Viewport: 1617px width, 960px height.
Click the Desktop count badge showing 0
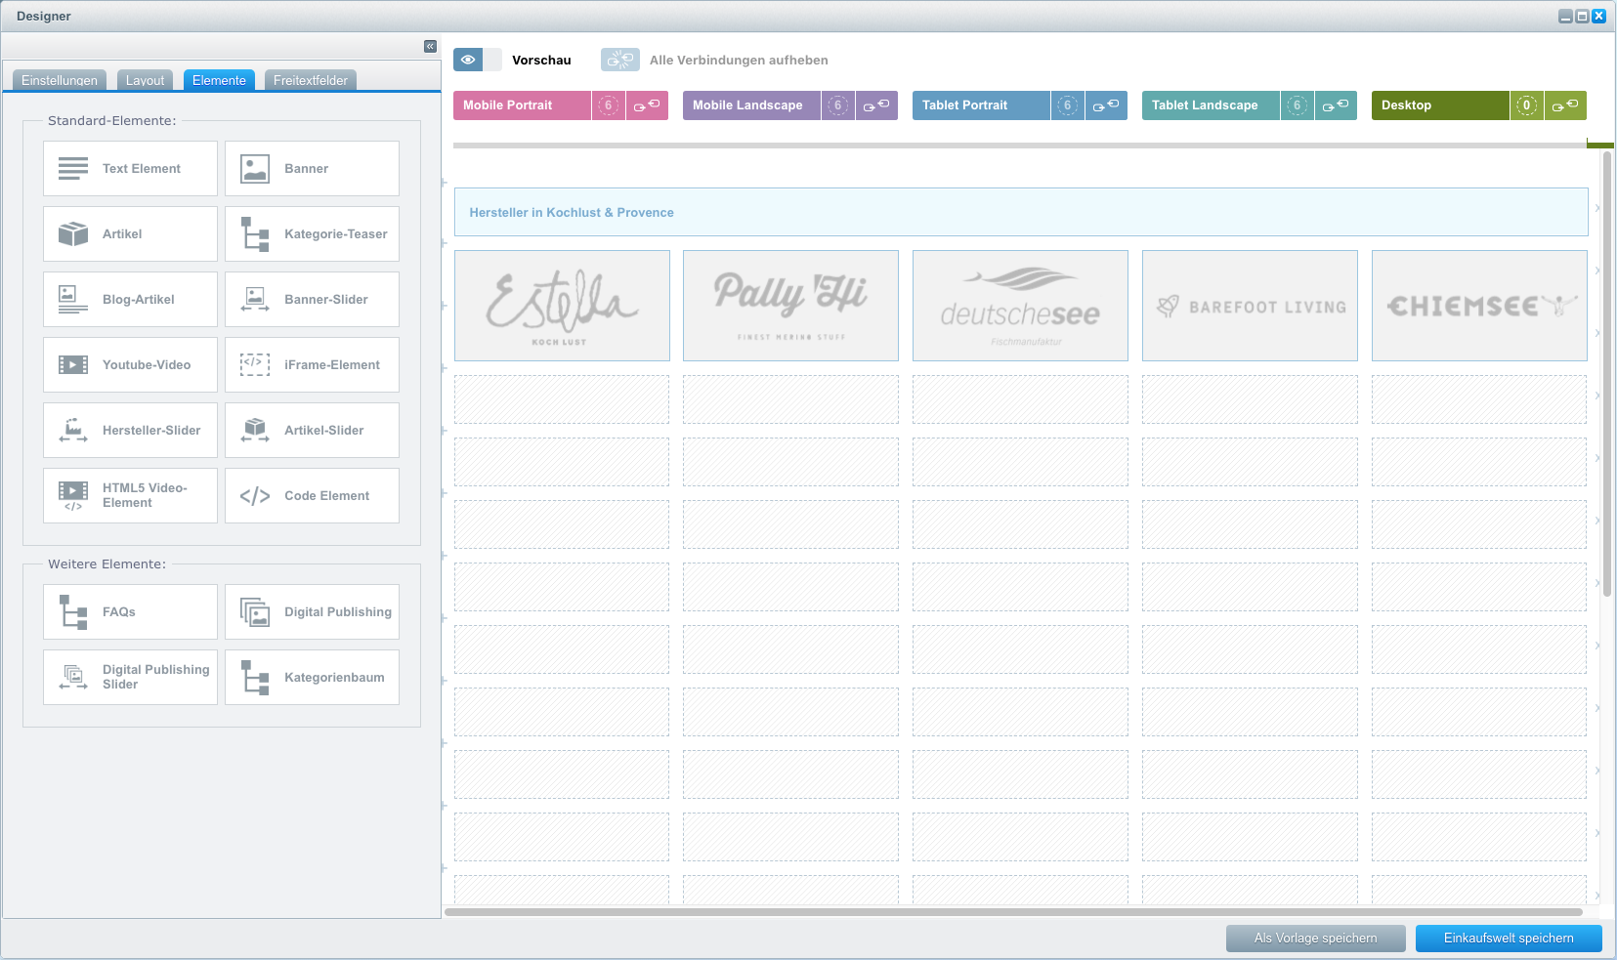1527,105
